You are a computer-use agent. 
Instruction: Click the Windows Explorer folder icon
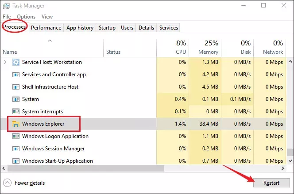click(x=16, y=124)
